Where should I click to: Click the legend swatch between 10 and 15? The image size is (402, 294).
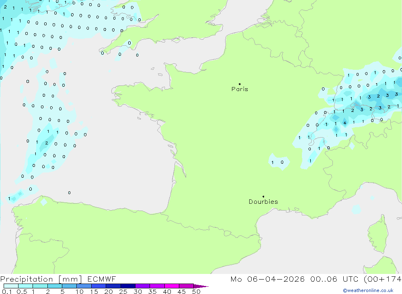pos(84,286)
